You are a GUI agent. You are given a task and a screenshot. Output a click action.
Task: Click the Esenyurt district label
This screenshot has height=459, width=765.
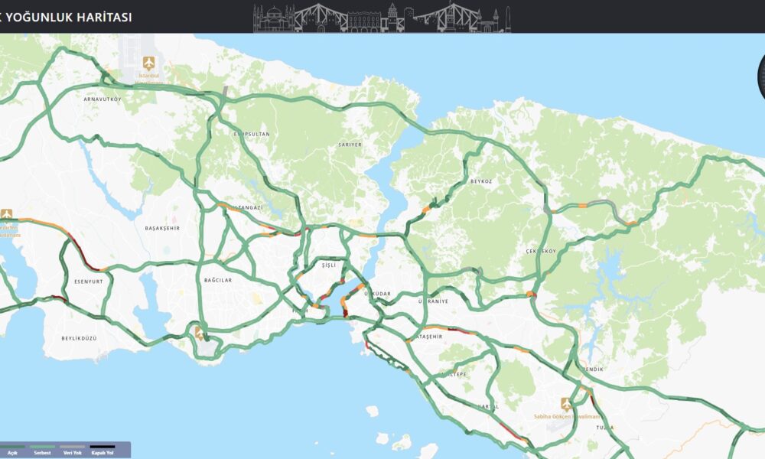(89, 282)
